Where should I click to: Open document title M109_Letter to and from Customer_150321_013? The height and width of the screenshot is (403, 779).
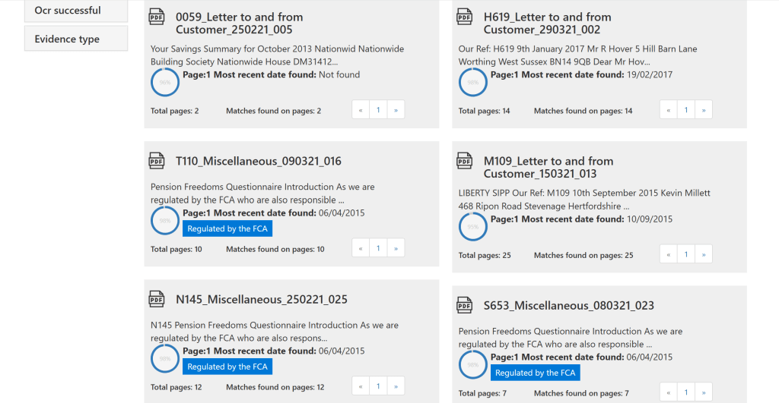[548, 168]
